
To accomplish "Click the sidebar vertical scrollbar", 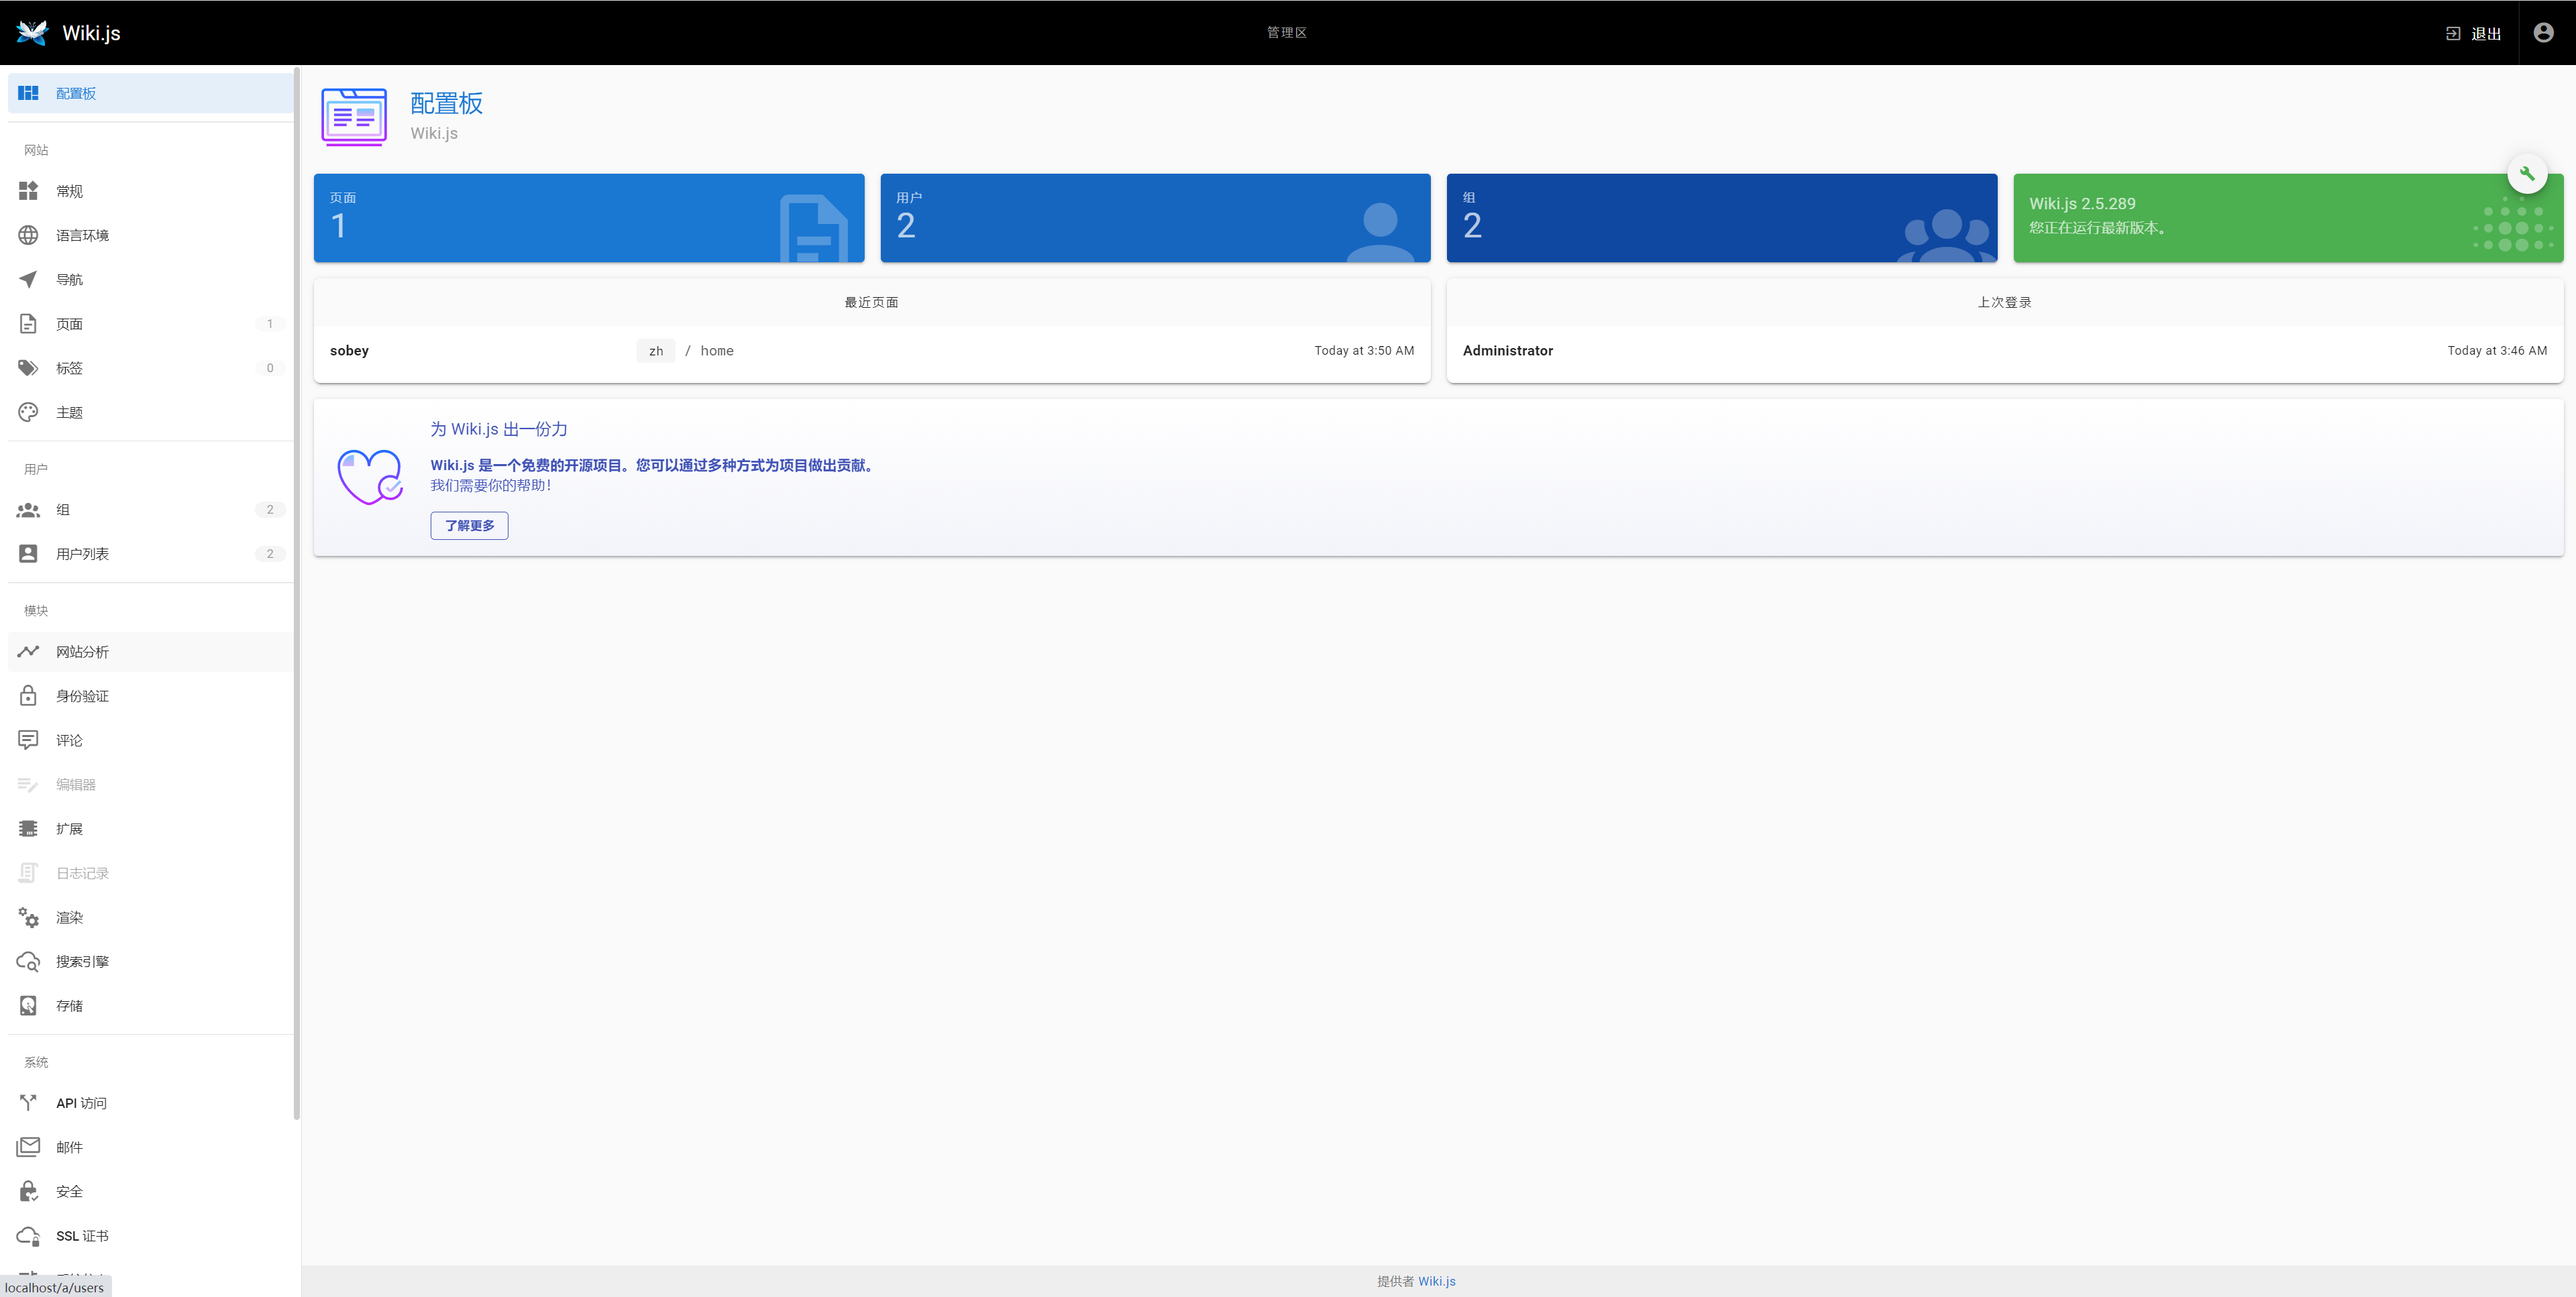I will 296,600.
